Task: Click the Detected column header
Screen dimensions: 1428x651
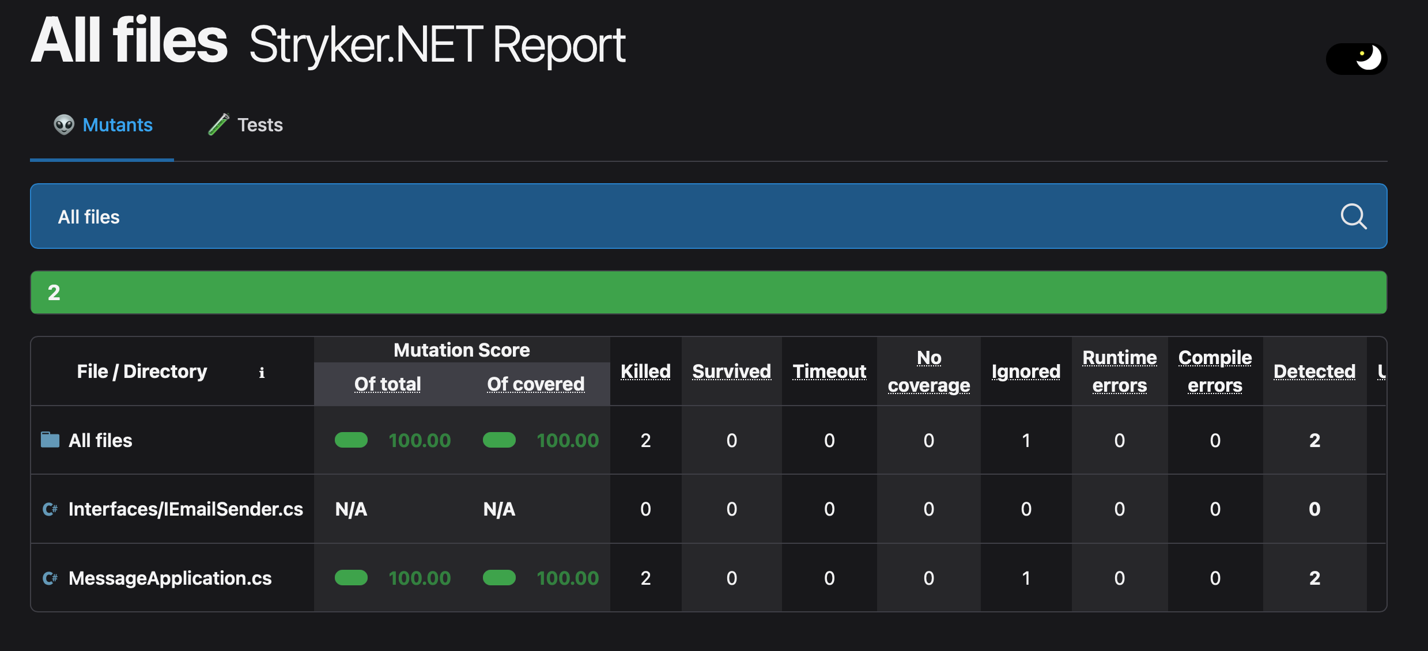Action: 1314,372
